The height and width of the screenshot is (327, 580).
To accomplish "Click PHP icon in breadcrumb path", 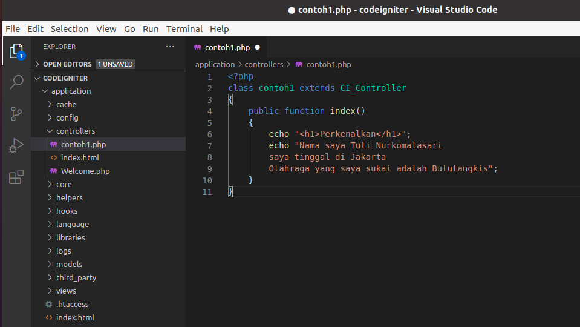I will pos(299,64).
